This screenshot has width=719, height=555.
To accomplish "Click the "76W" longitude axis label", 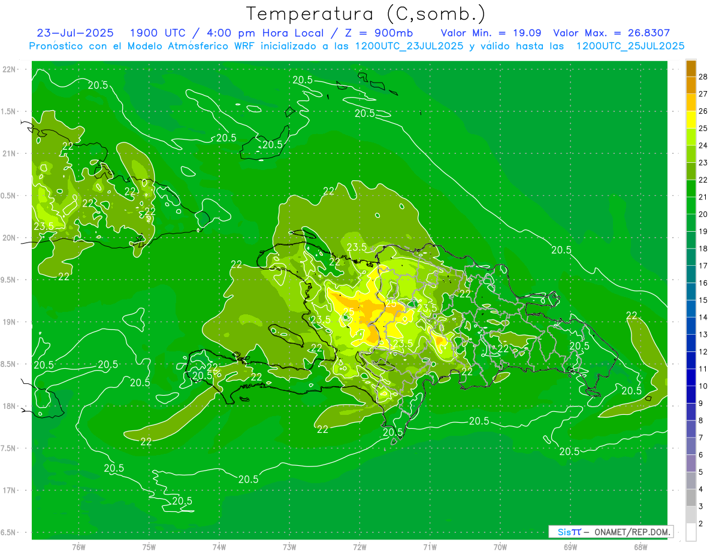I will 78,547.
